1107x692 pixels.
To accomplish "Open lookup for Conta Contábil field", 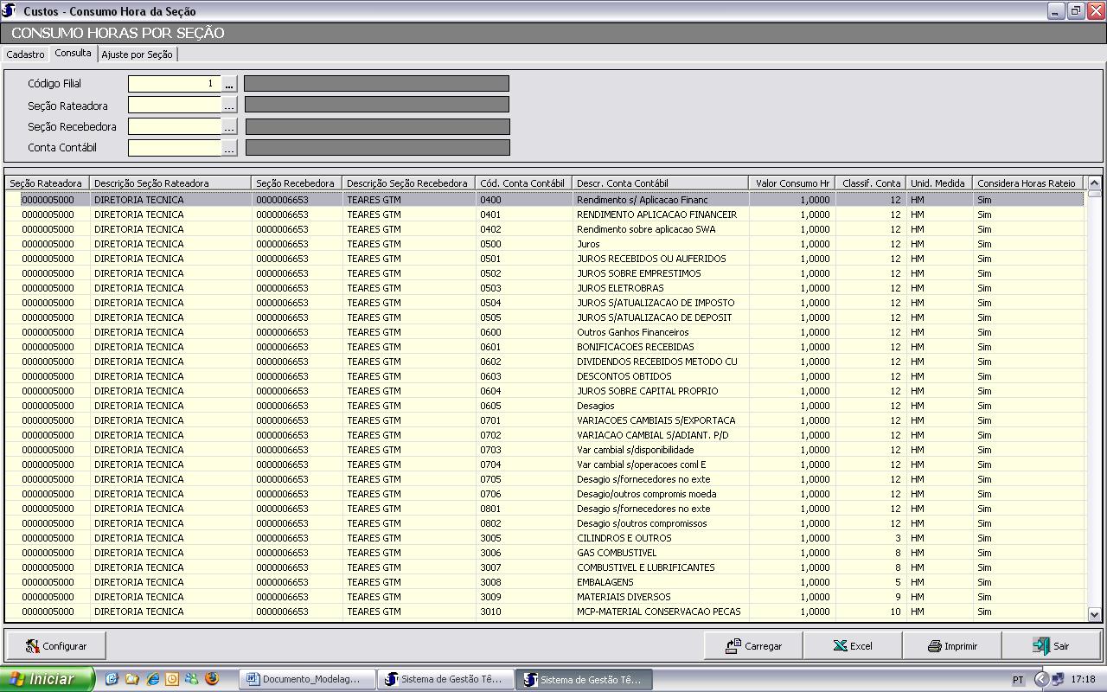I will click(229, 148).
